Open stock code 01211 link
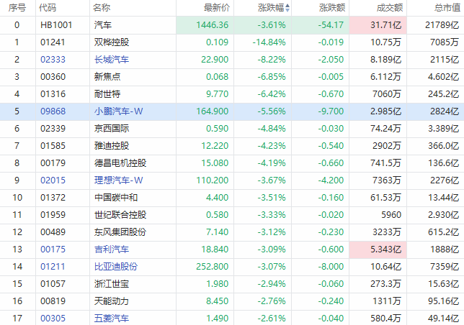Viewport: 464px width, 325px height. 53,267
